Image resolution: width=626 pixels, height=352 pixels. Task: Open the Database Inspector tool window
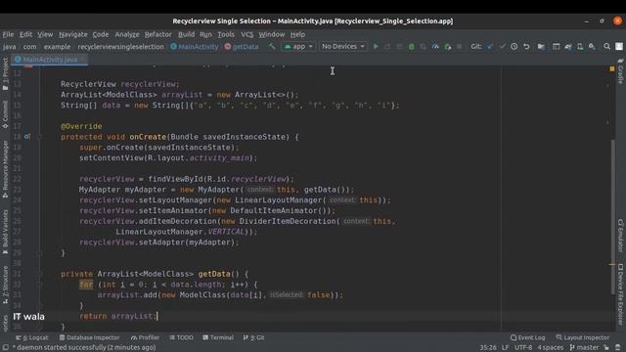[x=89, y=337]
